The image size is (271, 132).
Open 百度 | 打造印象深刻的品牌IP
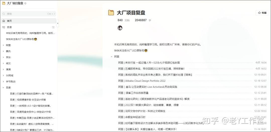[x=31, y=94]
